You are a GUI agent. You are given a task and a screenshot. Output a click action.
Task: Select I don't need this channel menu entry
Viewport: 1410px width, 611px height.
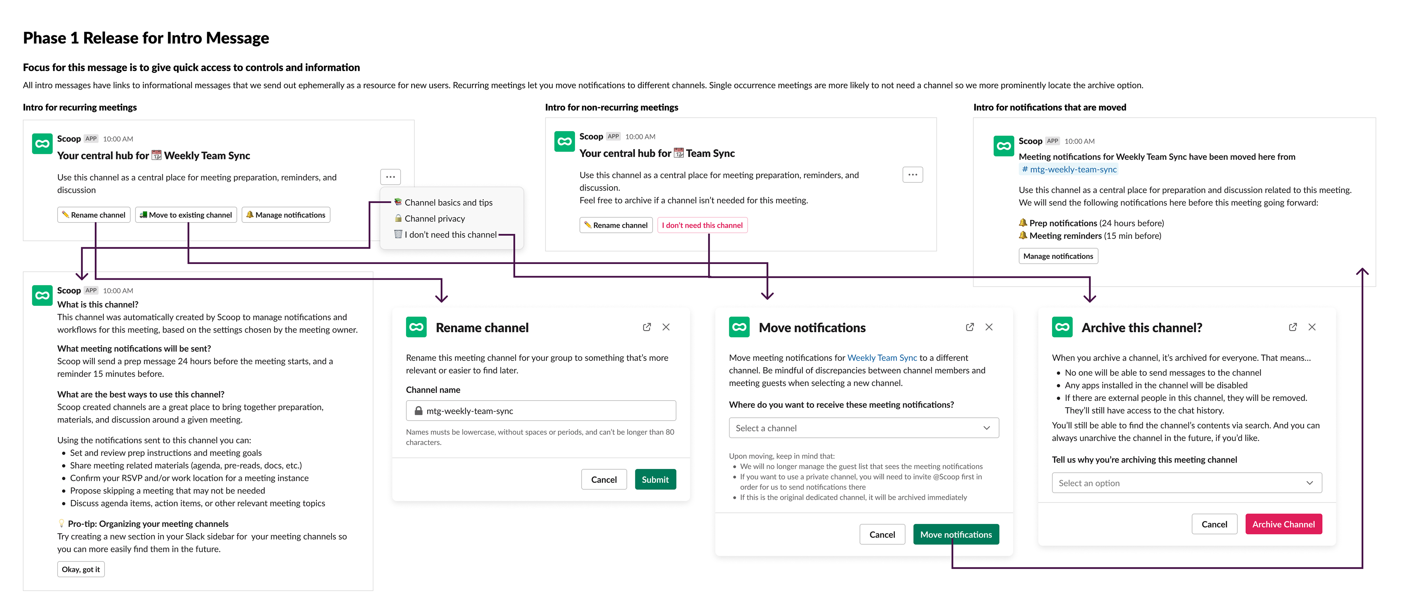coord(450,234)
